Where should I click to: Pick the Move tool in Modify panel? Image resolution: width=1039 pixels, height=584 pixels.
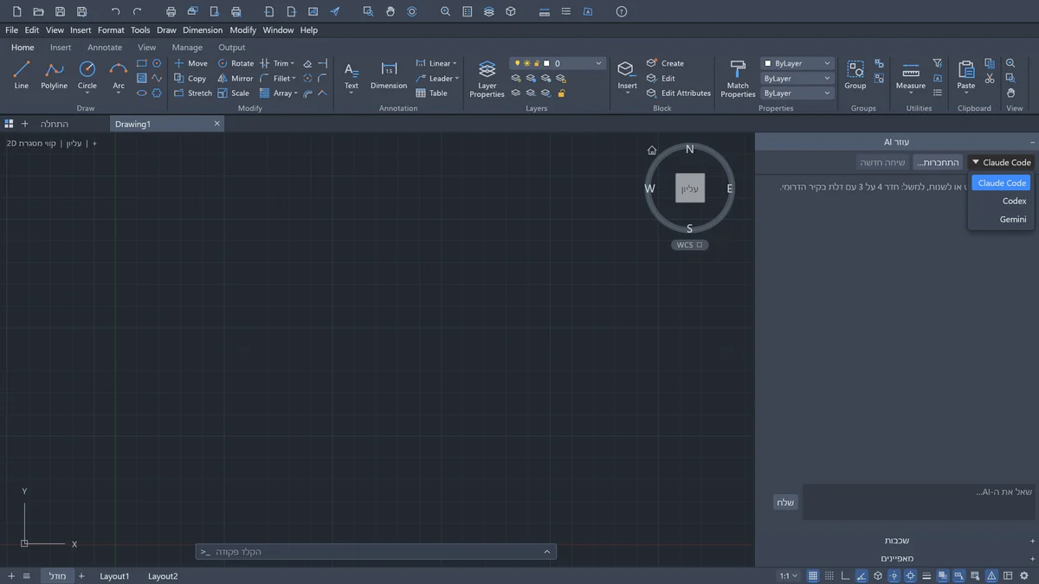(x=190, y=63)
